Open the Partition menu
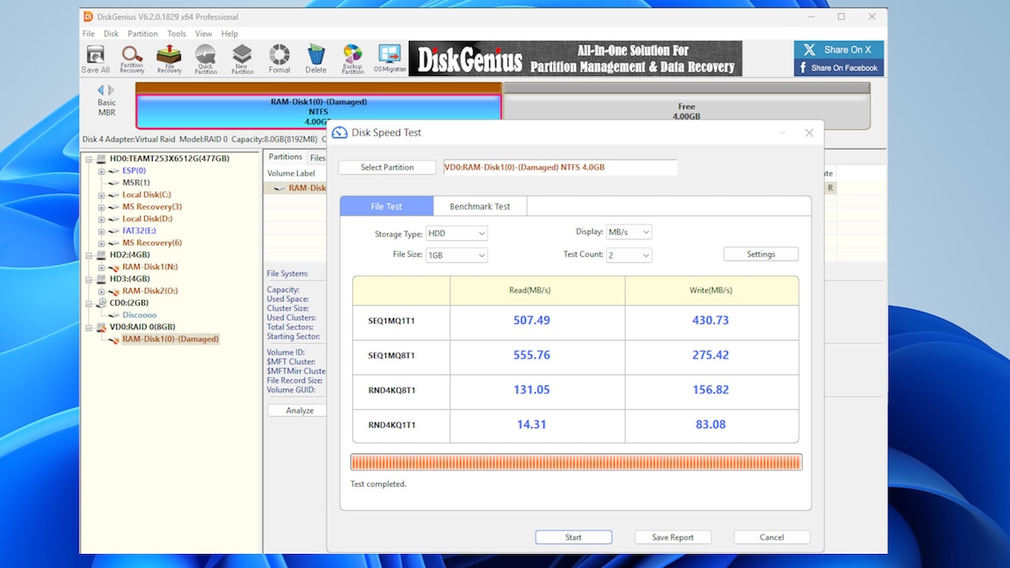 pyautogui.click(x=142, y=33)
